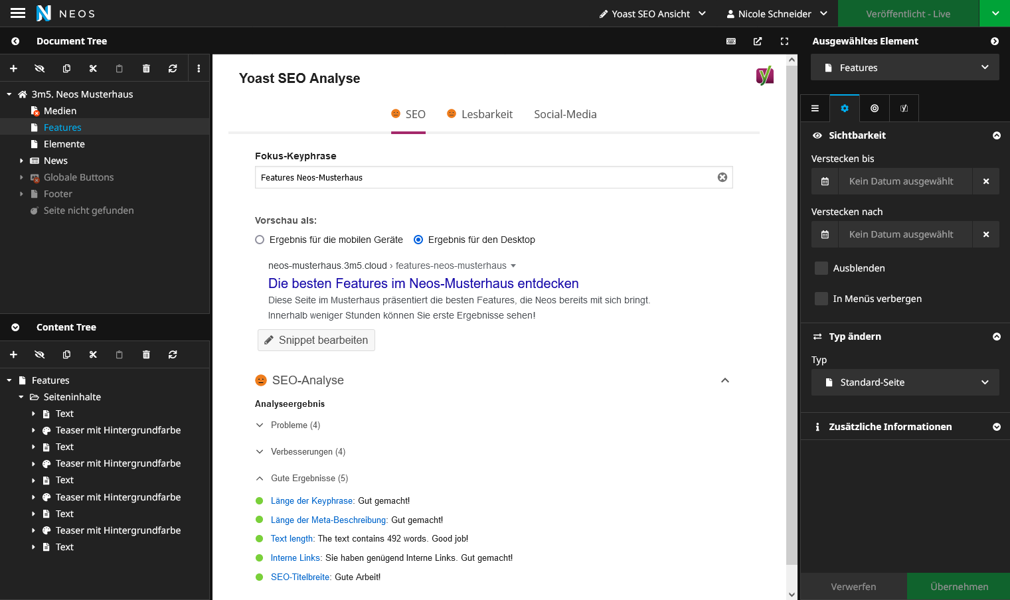1010x600 pixels.
Task: Open calendar for 'Verstecken nach'
Action: pyautogui.click(x=825, y=234)
